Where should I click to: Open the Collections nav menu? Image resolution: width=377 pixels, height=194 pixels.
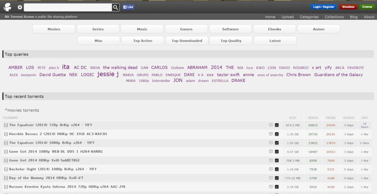334,17
